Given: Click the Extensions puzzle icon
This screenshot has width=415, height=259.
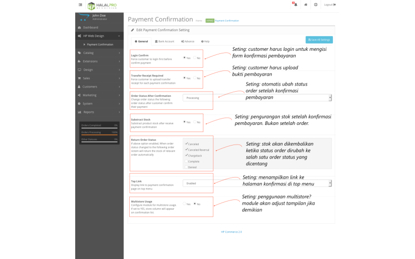Looking at the screenshot, I should [x=79, y=61].
